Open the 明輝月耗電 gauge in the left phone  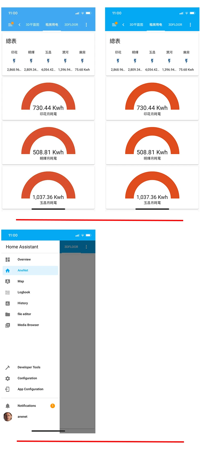[48, 143]
